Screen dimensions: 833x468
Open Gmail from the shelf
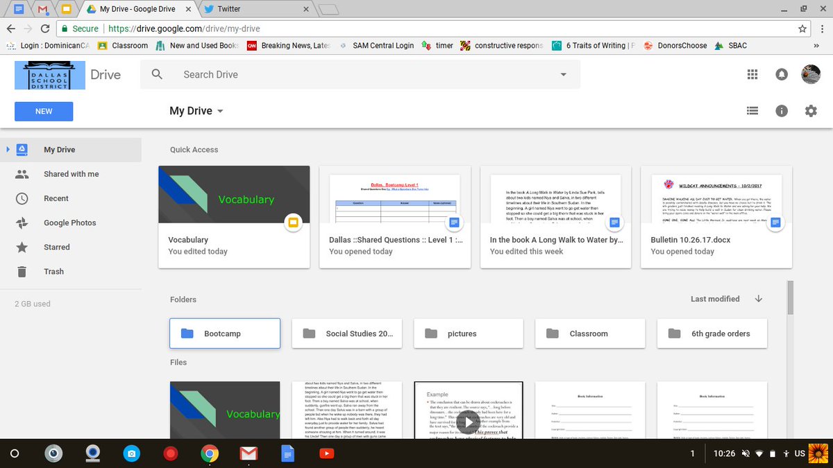(249, 453)
